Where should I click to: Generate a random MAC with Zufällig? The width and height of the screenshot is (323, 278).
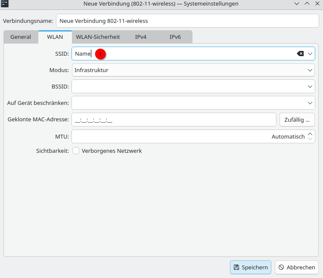297,120
